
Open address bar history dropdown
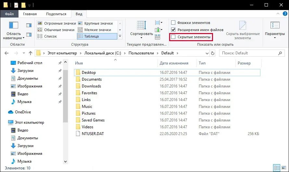click(x=207, y=53)
